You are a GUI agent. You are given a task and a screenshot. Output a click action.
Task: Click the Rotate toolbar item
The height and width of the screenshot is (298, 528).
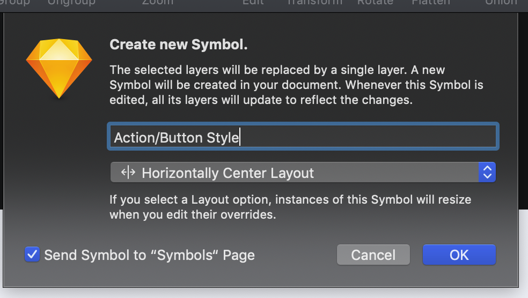(x=375, y=2)
